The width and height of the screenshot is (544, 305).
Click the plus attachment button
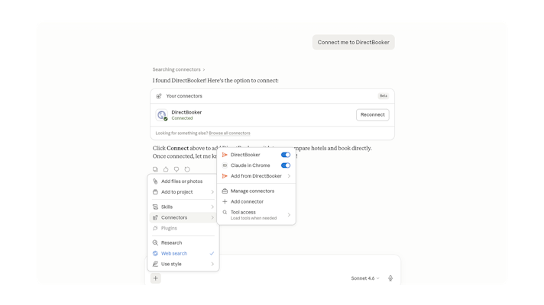click(x=155, y=278)
